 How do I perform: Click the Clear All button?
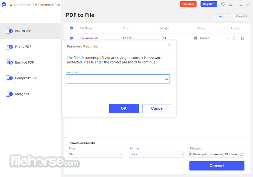(242, 16)
